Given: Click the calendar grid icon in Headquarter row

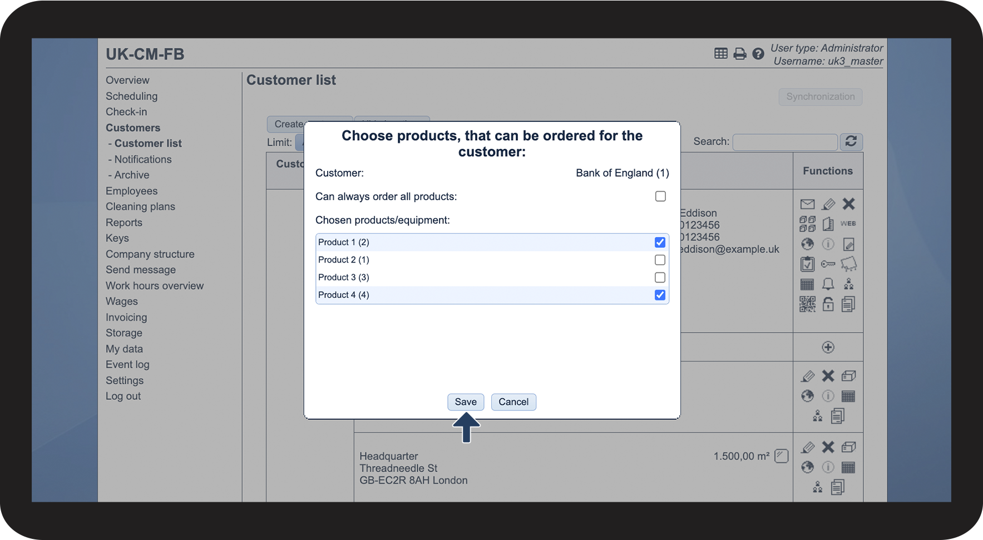Looking at the screenshot, I should pos(848,467).
